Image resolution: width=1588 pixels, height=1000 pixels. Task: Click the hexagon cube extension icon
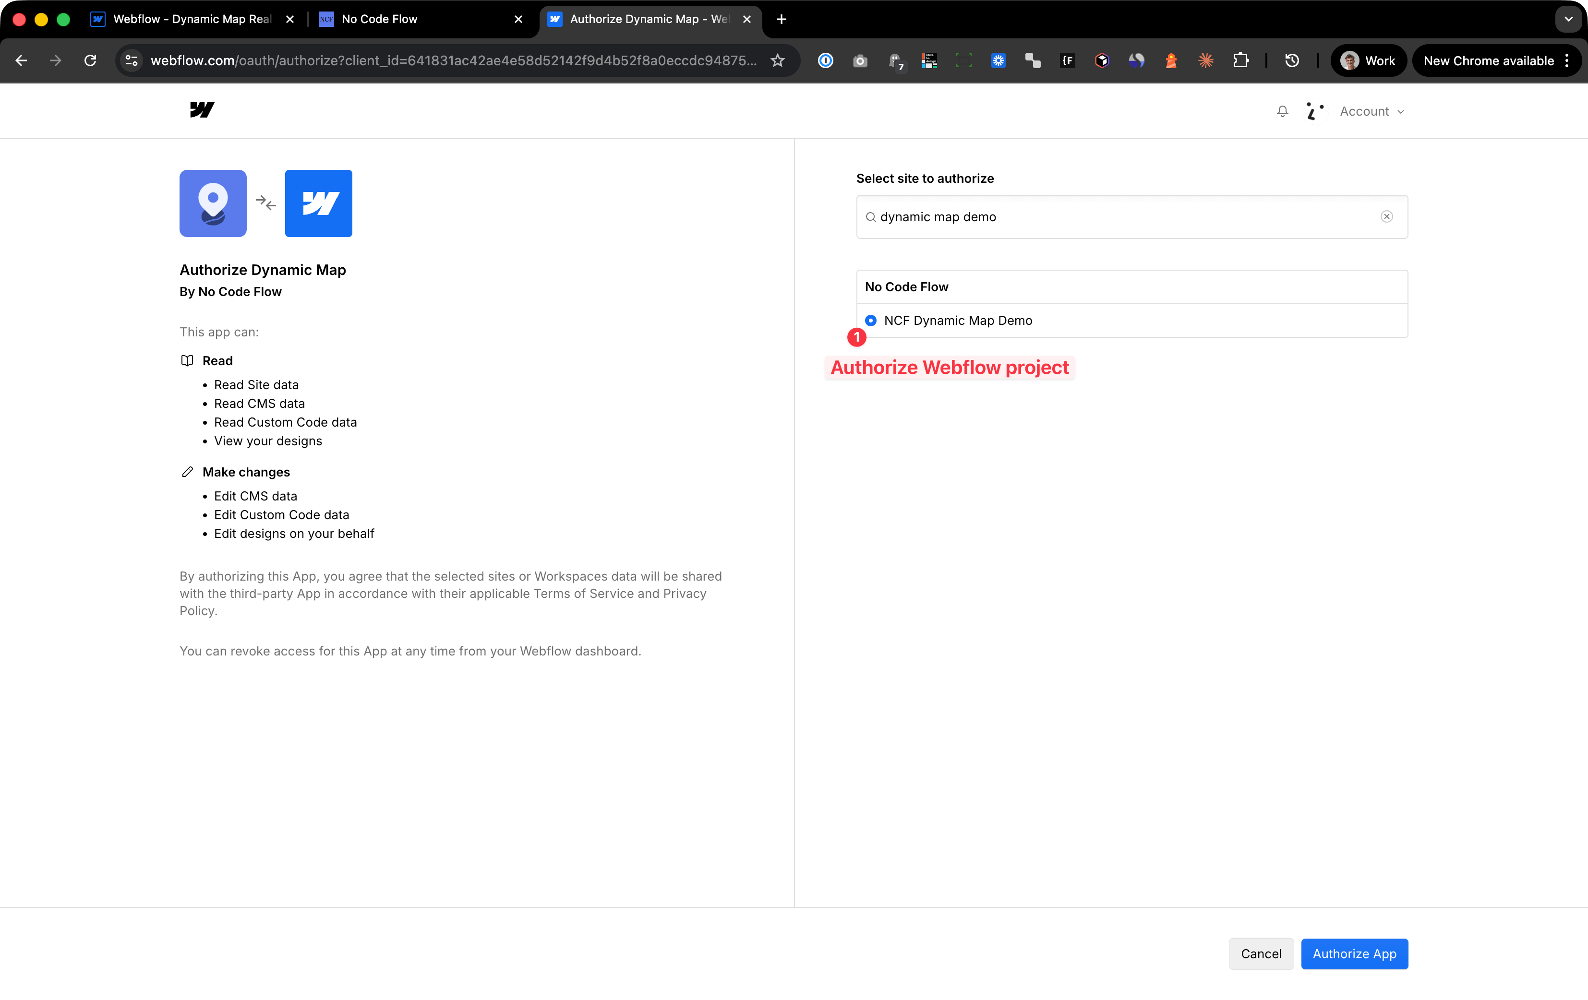click(x=1102, y=60)
